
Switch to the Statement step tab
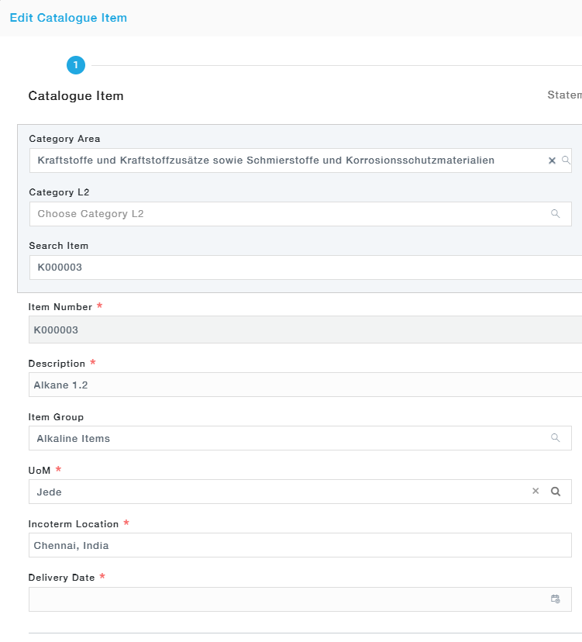[x=564, y=95]
